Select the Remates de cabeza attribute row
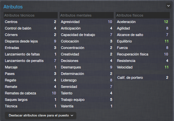 31,93
